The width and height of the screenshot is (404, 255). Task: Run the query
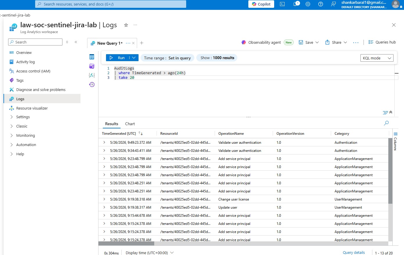click(117, 58)
